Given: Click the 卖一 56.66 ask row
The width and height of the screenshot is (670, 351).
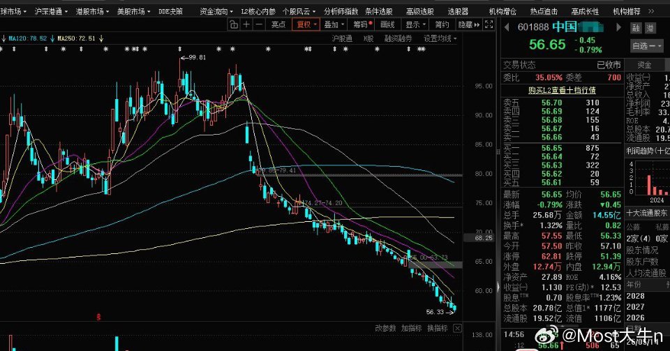Looking at the screenshot, I should (x=561, y=137).
